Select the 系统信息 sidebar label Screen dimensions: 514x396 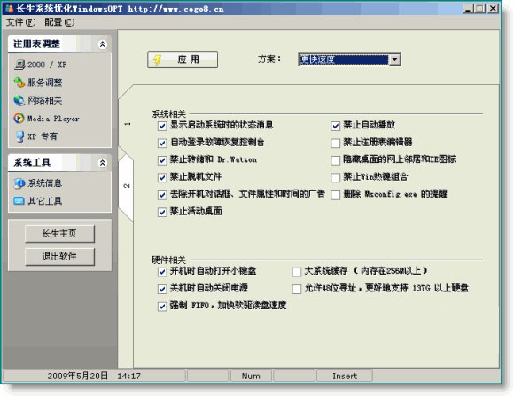(x=45, y=183)
